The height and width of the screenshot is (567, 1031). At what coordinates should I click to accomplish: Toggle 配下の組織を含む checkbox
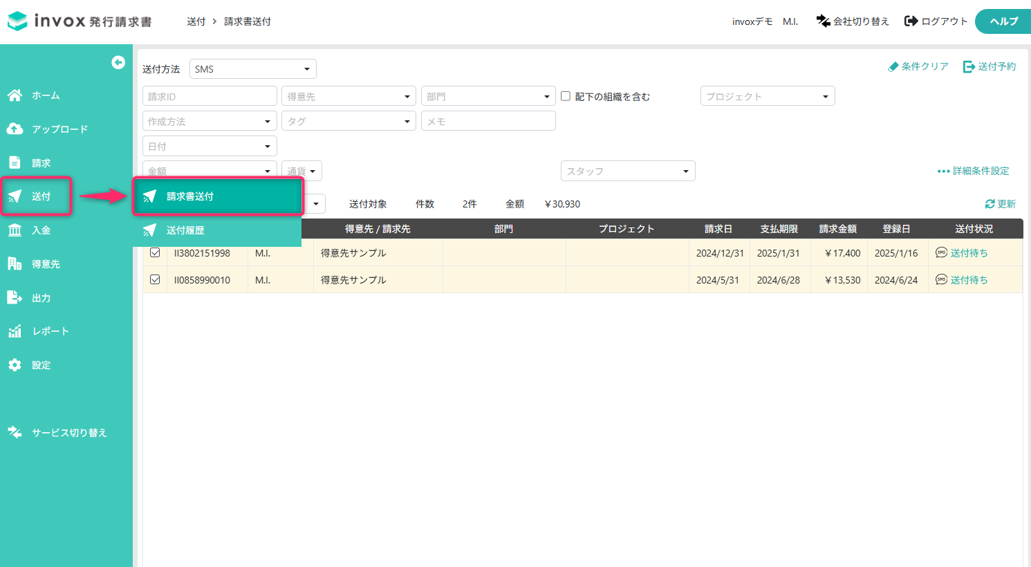pos(566,96)
